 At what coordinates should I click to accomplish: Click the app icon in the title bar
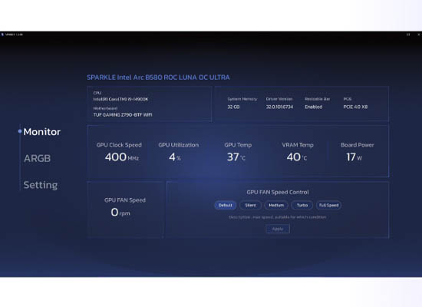[2, 35]
